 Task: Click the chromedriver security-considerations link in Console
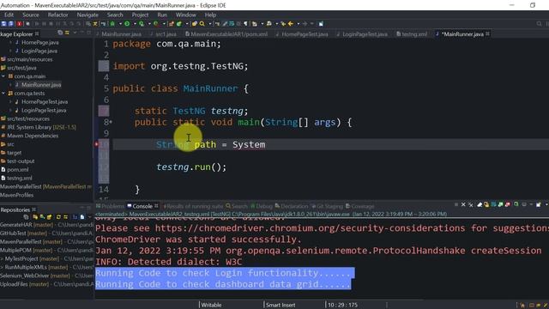(x=310, y=228)
